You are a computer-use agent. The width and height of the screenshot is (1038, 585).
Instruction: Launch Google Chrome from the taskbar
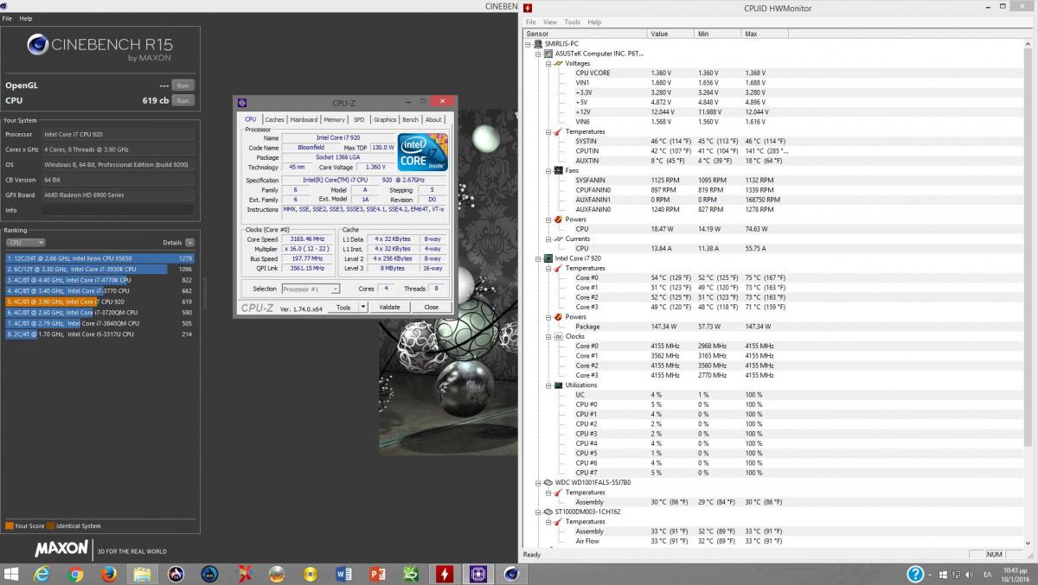click(x=75, y=573)
